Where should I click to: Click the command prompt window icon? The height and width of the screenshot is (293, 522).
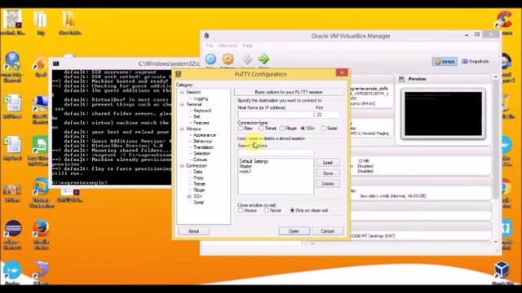click(56, 63)
